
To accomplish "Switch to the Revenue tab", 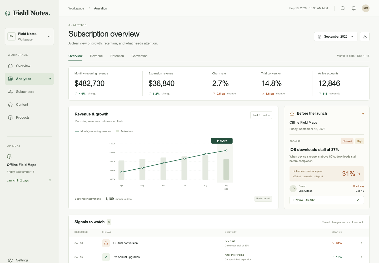I will click(x=96, y=56).
